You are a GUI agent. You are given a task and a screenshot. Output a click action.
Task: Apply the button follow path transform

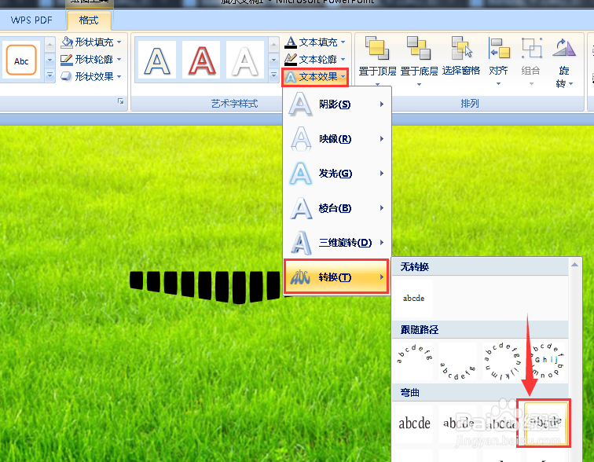pyautogui.click(x=546, y=361)
